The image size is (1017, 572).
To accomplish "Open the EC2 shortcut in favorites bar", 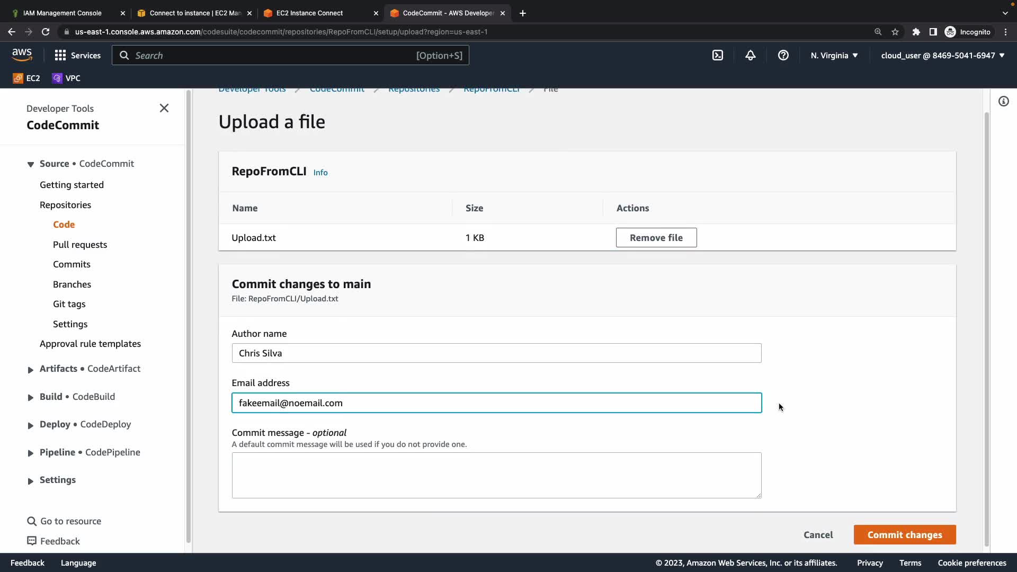I will pyautogui.click(x=26, y=78).
